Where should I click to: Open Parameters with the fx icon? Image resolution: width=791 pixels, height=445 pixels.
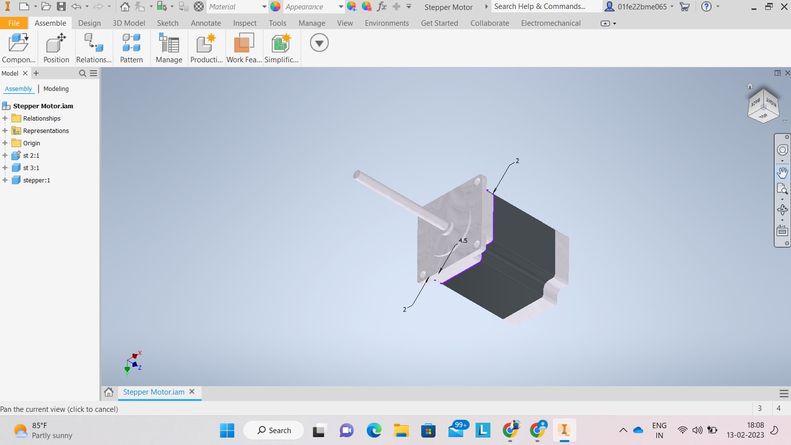point(382,6)
